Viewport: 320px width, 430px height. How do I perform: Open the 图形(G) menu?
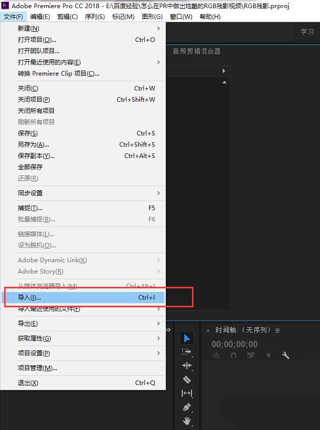(x=152, y=17)
